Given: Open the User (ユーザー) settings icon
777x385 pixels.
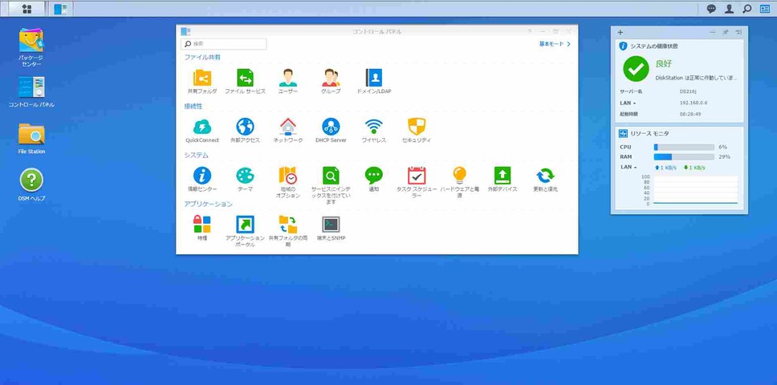Looking at the screenshot, I should [x=288, y=78].
